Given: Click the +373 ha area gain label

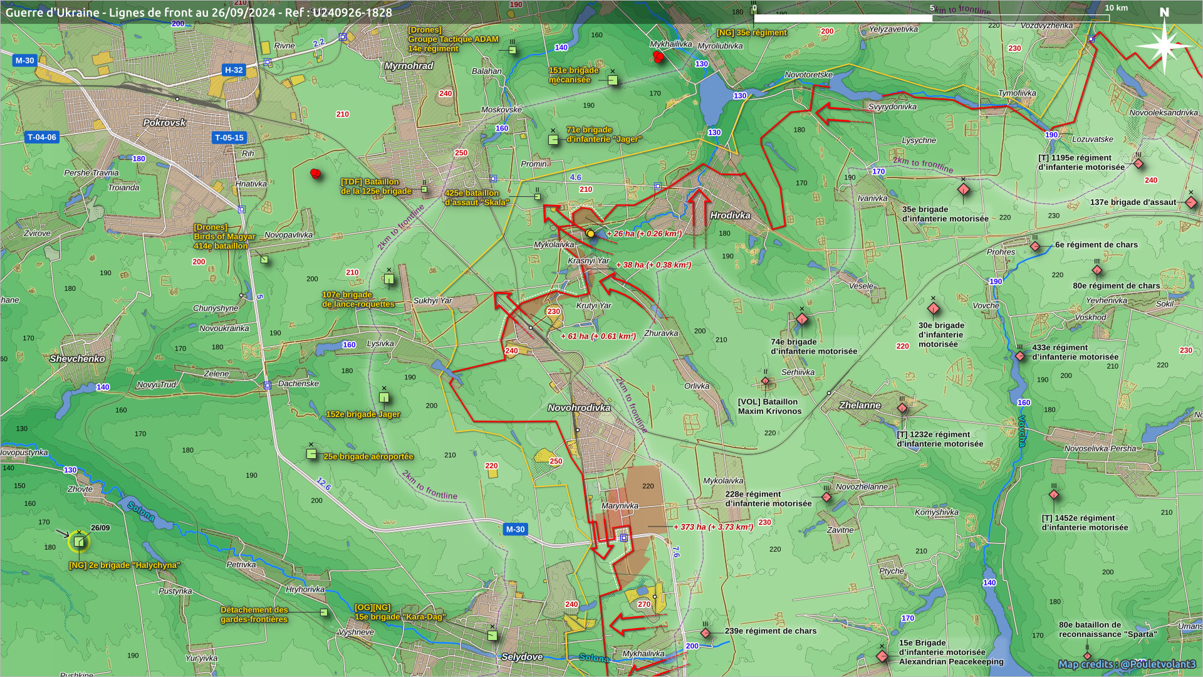Looking at the screenshot, I should click(713, 527).
